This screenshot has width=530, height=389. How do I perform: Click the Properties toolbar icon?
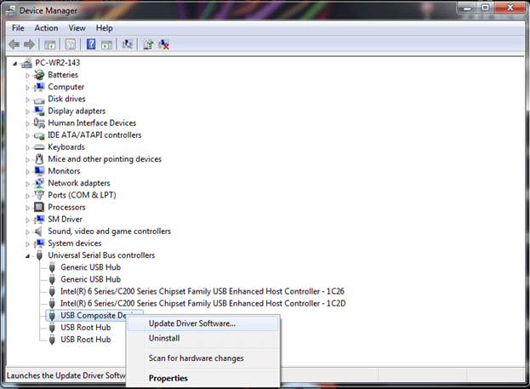click(71, 44)
